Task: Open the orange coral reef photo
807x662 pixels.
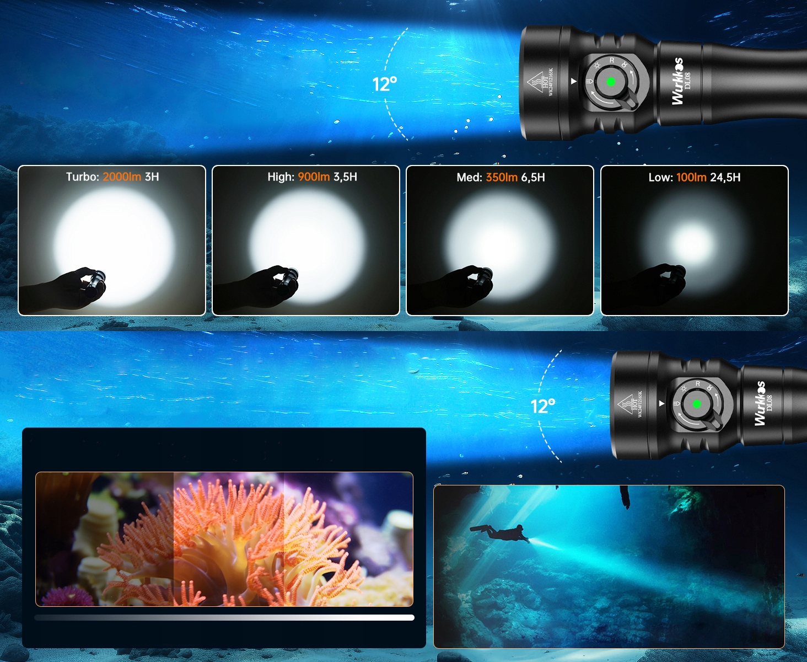Action: (x=224, y=539)
